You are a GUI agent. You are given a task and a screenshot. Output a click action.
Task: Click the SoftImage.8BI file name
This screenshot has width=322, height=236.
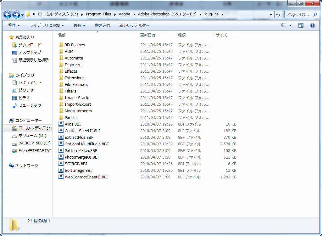[78, 171]
